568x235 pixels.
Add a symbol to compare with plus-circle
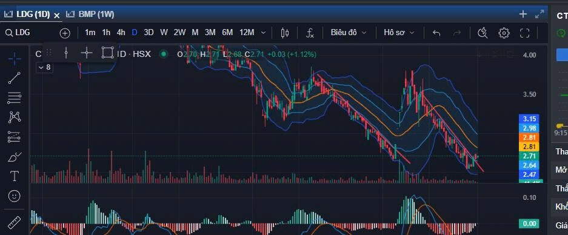[65, 33]
